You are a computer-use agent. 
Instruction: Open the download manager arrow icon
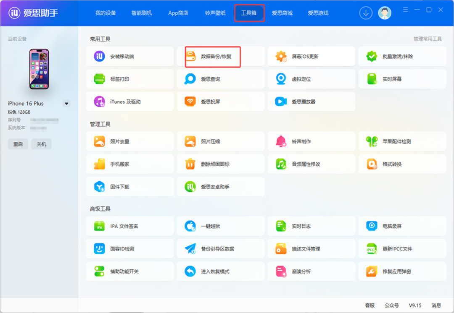click(366, 13)
